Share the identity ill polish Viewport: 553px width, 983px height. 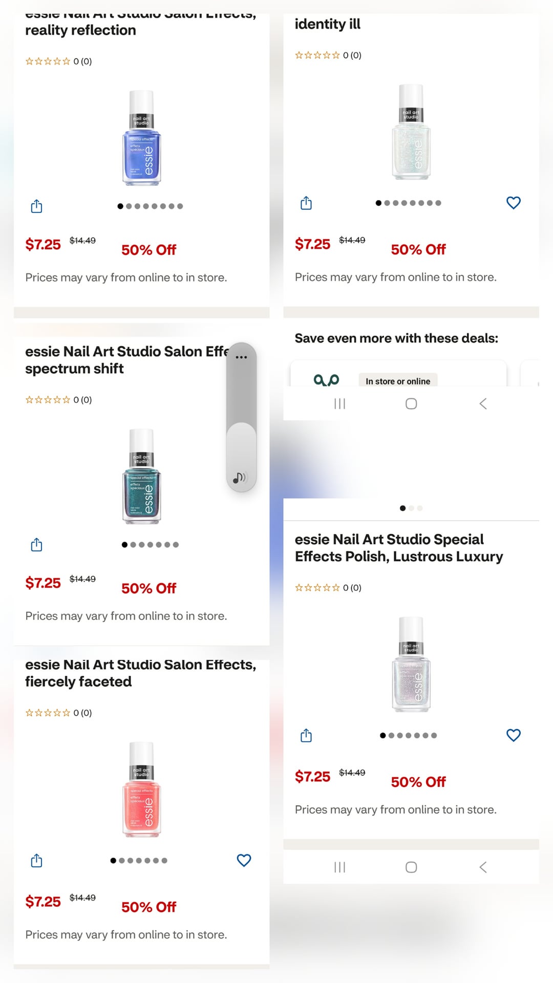[306, 203]
